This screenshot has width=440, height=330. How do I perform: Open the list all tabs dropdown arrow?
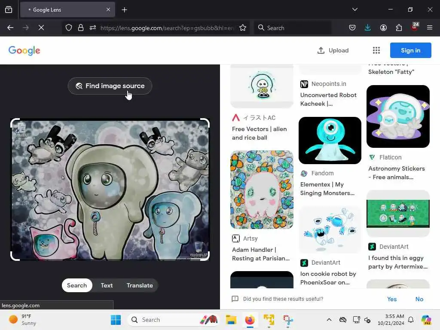[355, 9]
